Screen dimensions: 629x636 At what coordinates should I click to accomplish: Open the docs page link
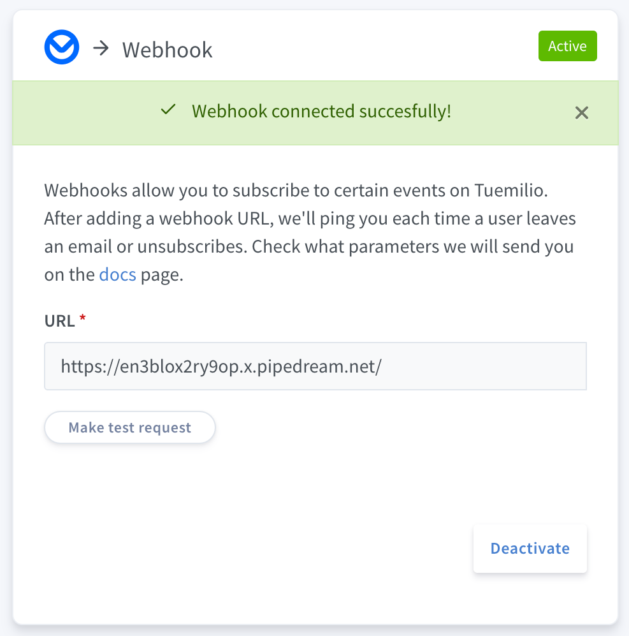tap(118, 275)
